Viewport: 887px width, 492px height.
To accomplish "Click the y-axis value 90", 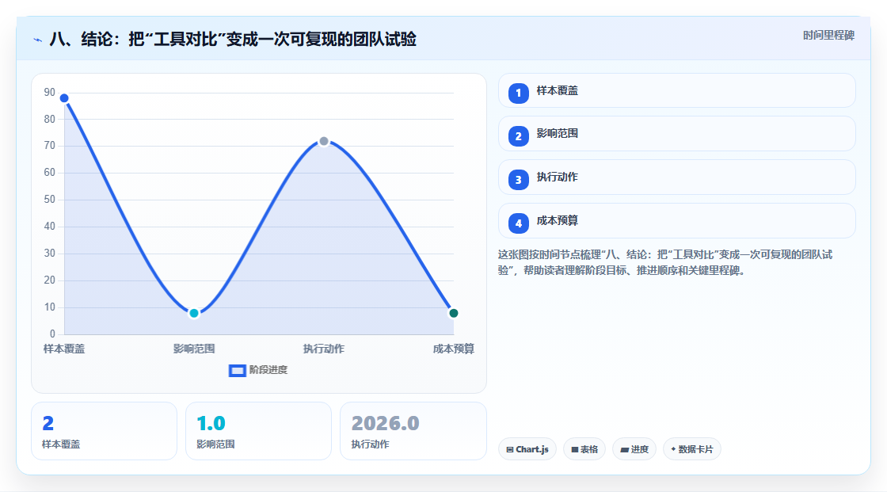I will 50,92.
